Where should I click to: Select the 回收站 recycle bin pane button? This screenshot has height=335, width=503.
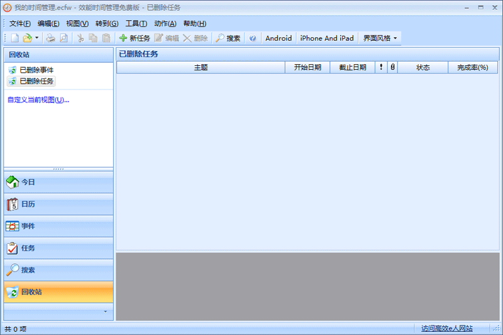coord(58,292)
